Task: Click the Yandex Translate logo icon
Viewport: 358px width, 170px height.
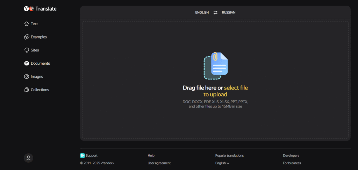Action: pos(29,9)
